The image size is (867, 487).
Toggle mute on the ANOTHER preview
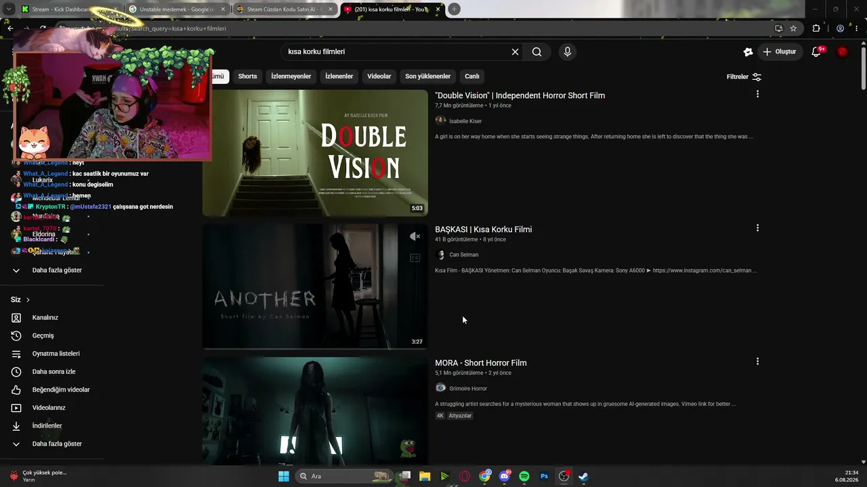point(415,236)
